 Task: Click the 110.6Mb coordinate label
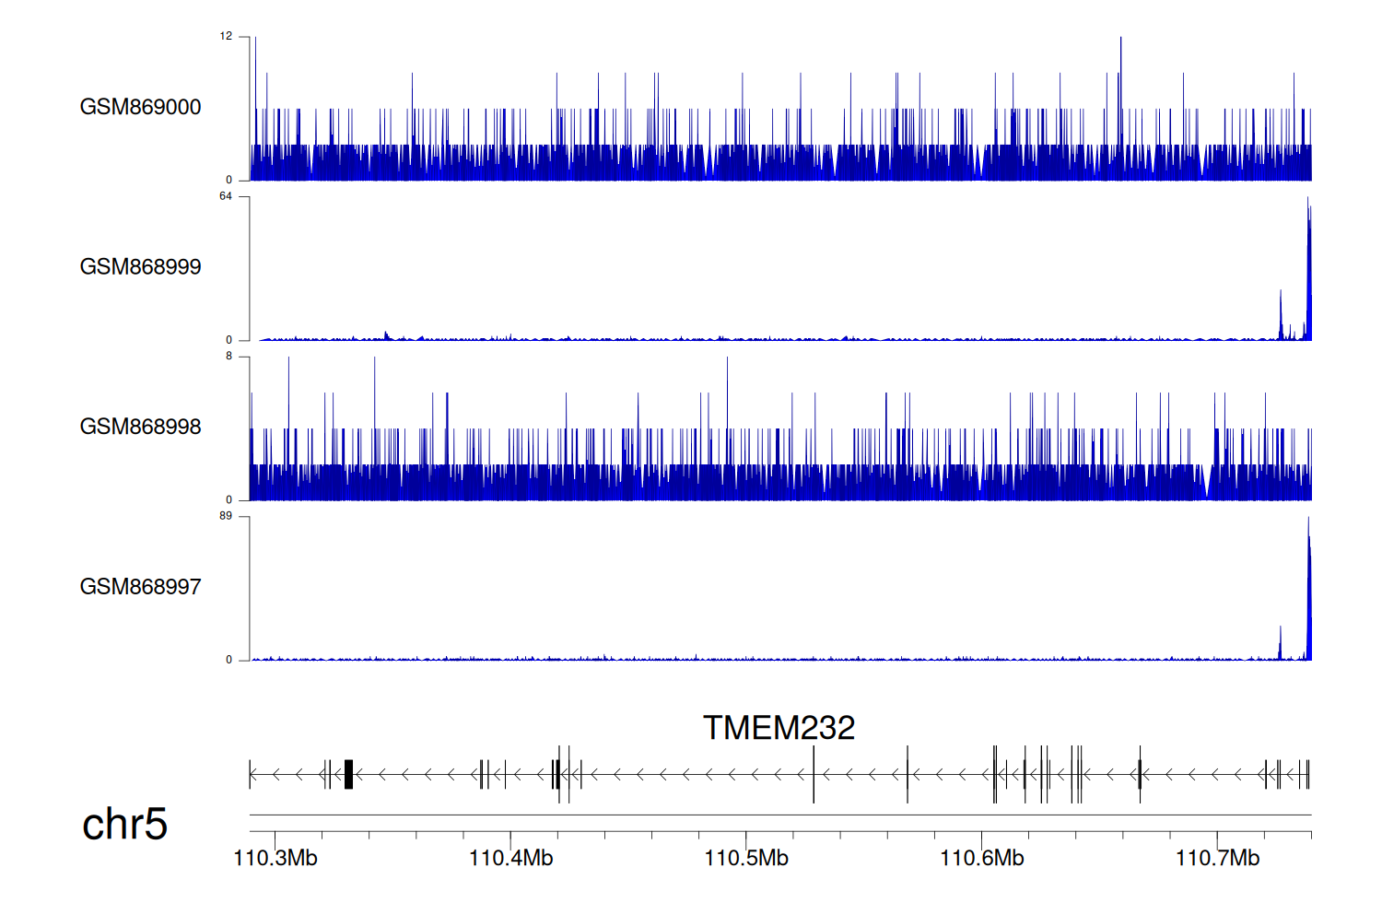coord(981,858)
